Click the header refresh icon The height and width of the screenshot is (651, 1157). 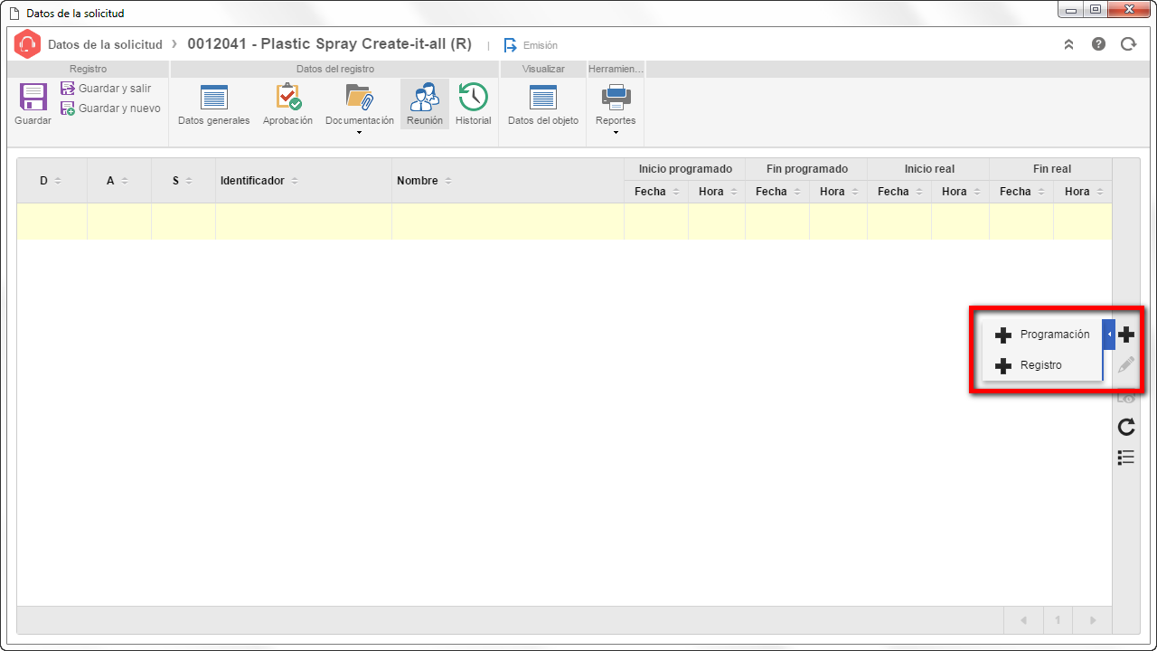tap(1128, 43)
